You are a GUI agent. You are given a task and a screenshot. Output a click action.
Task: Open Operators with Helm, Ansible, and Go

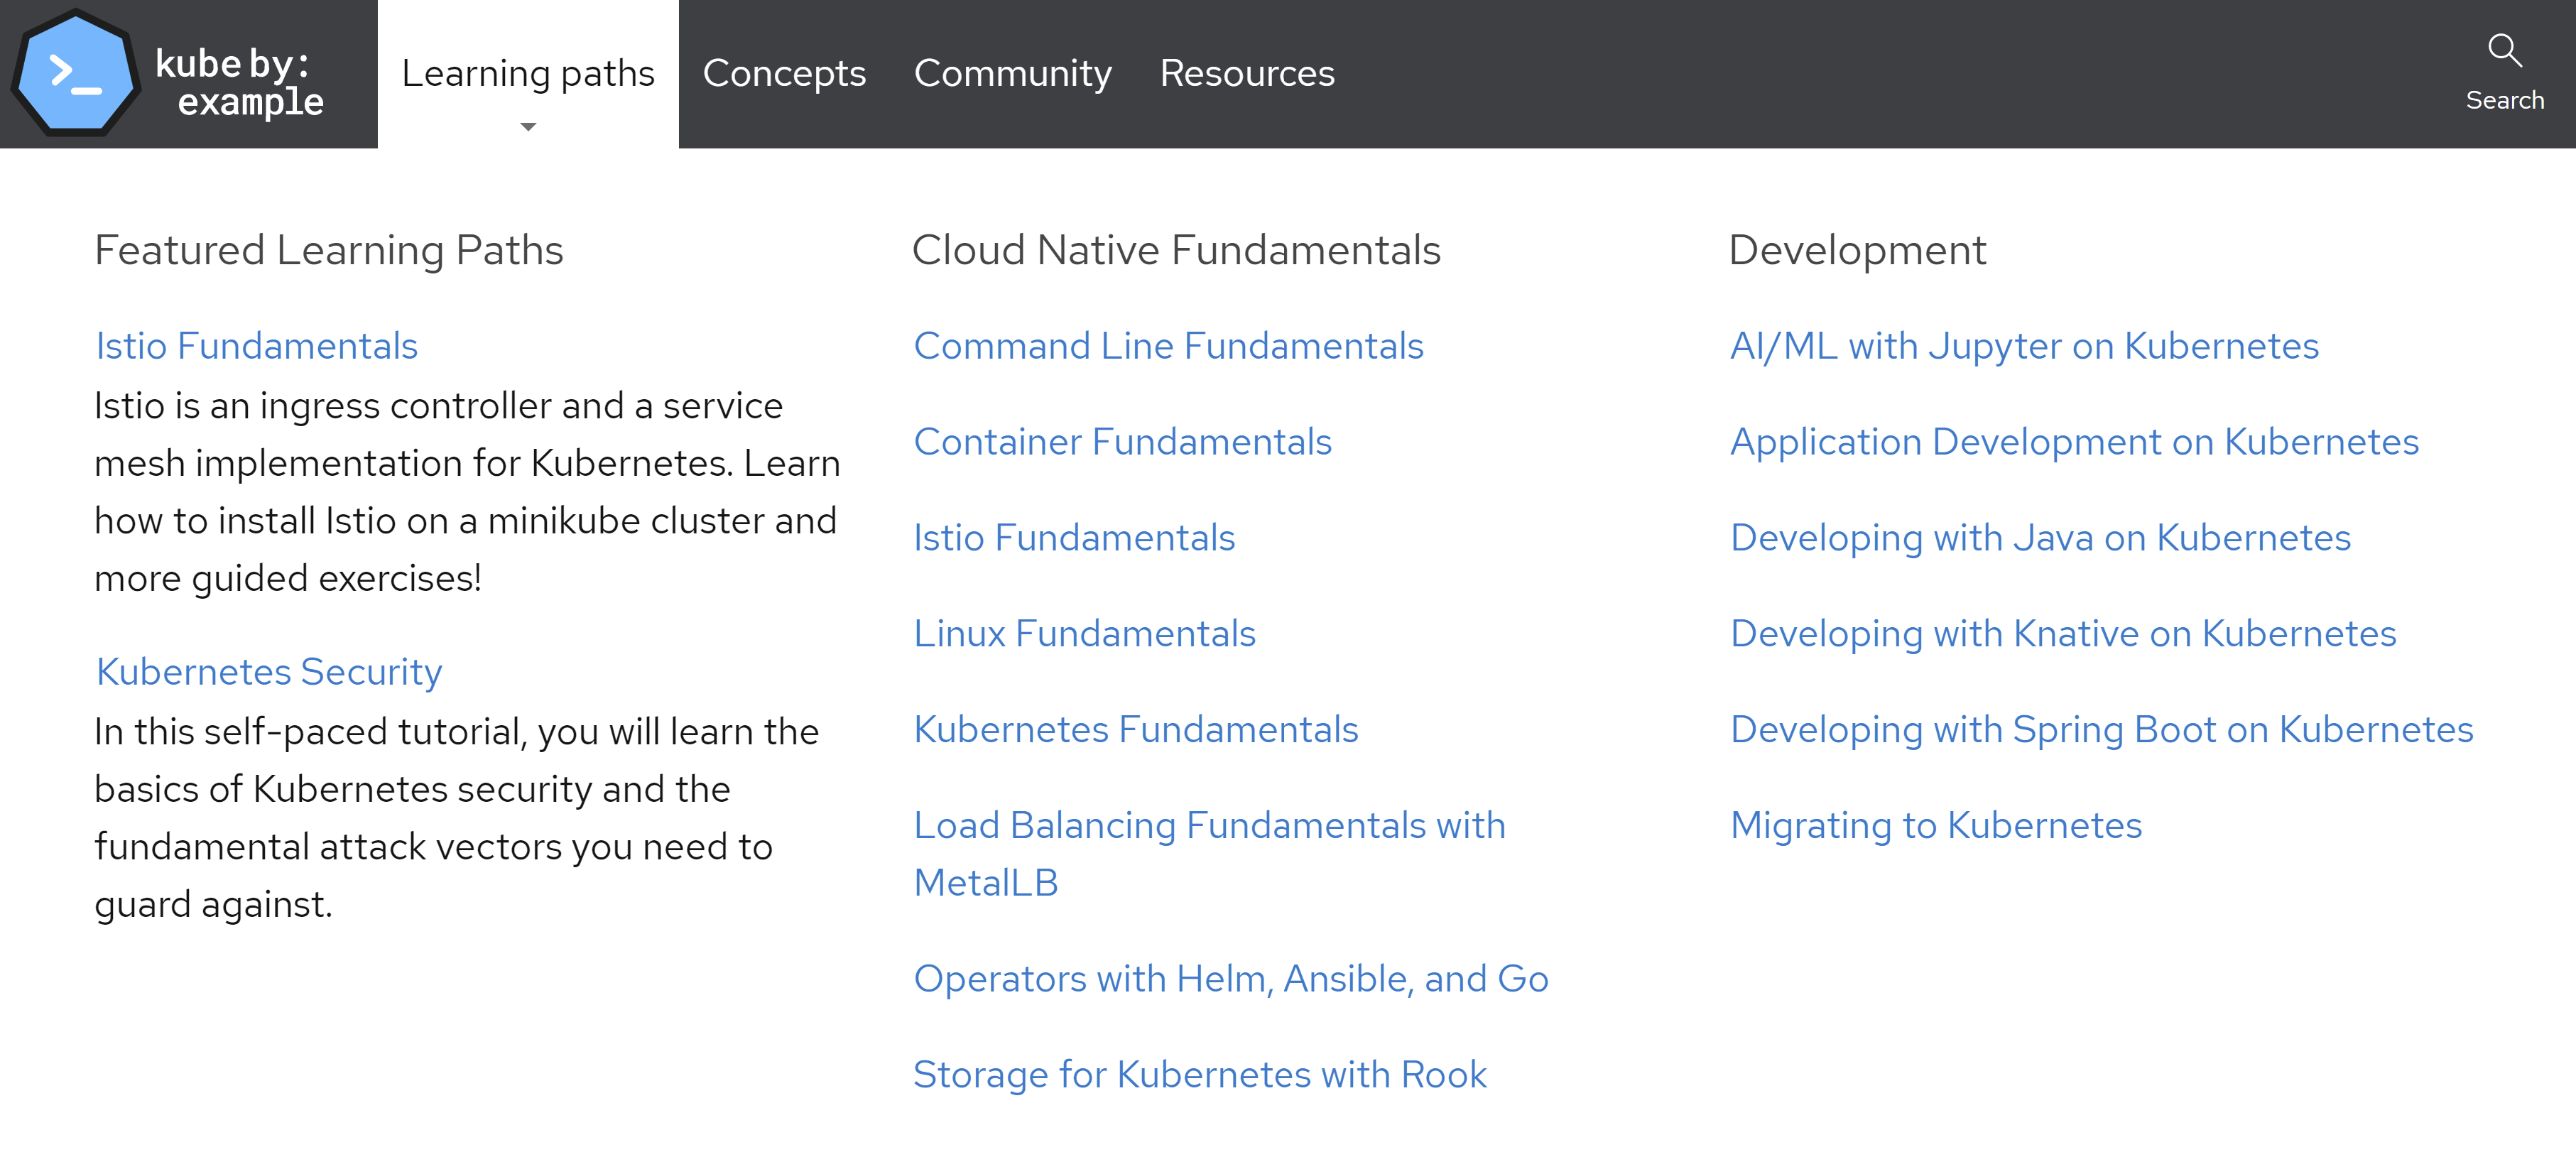[1230, 978]
